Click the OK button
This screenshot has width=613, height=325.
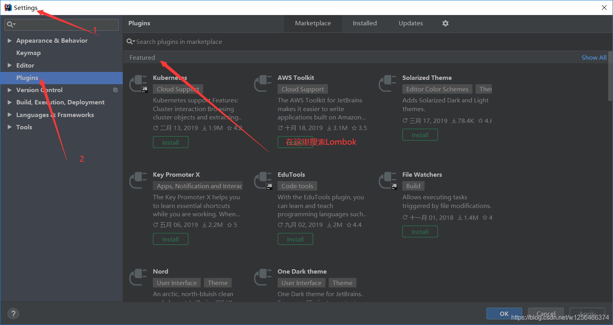pos(504,314)
